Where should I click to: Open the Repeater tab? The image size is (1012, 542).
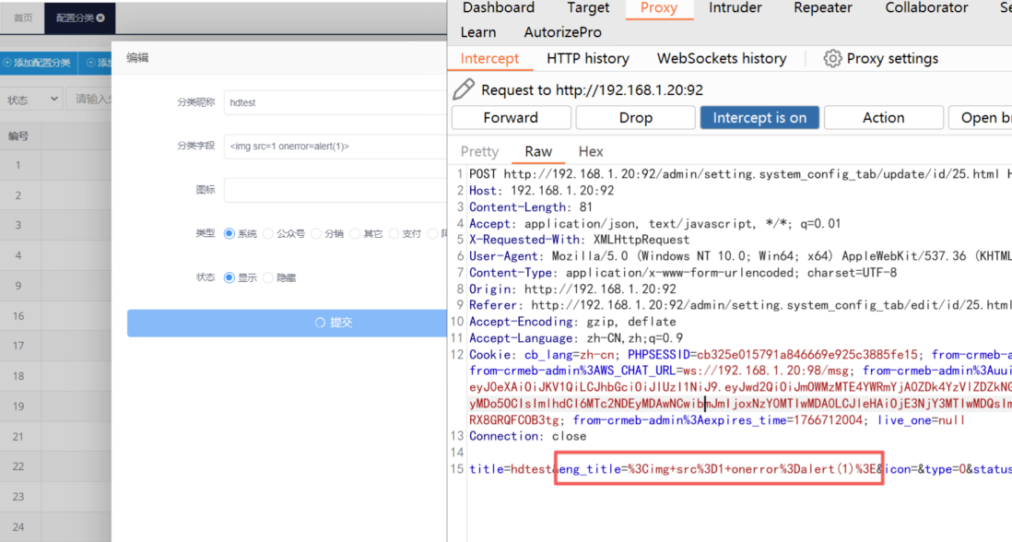pos(824,8)
